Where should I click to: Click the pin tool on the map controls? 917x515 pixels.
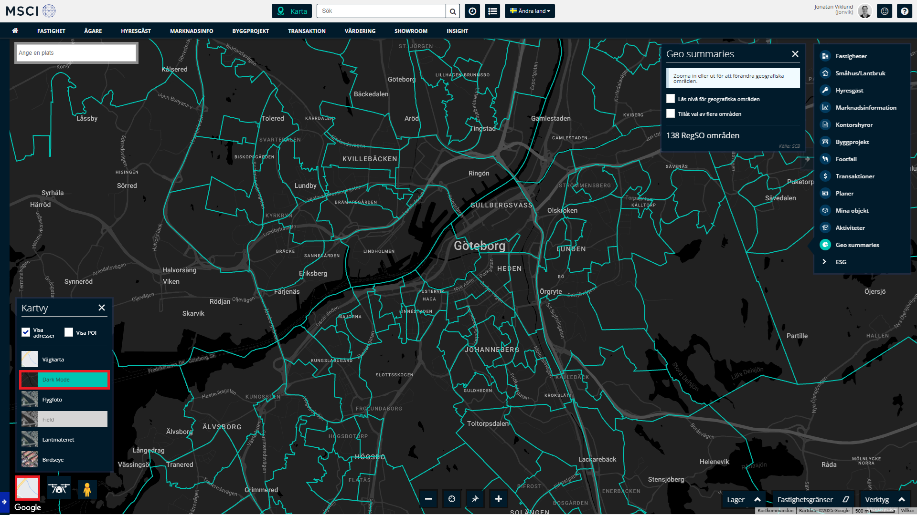tap(475, 499)
